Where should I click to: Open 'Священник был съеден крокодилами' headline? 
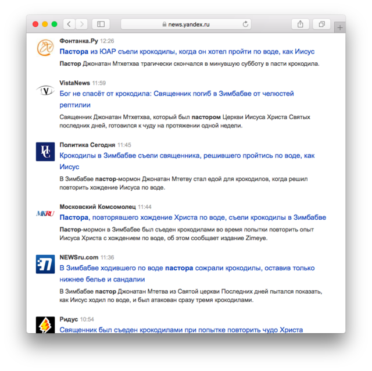click(x=181, y=330)
